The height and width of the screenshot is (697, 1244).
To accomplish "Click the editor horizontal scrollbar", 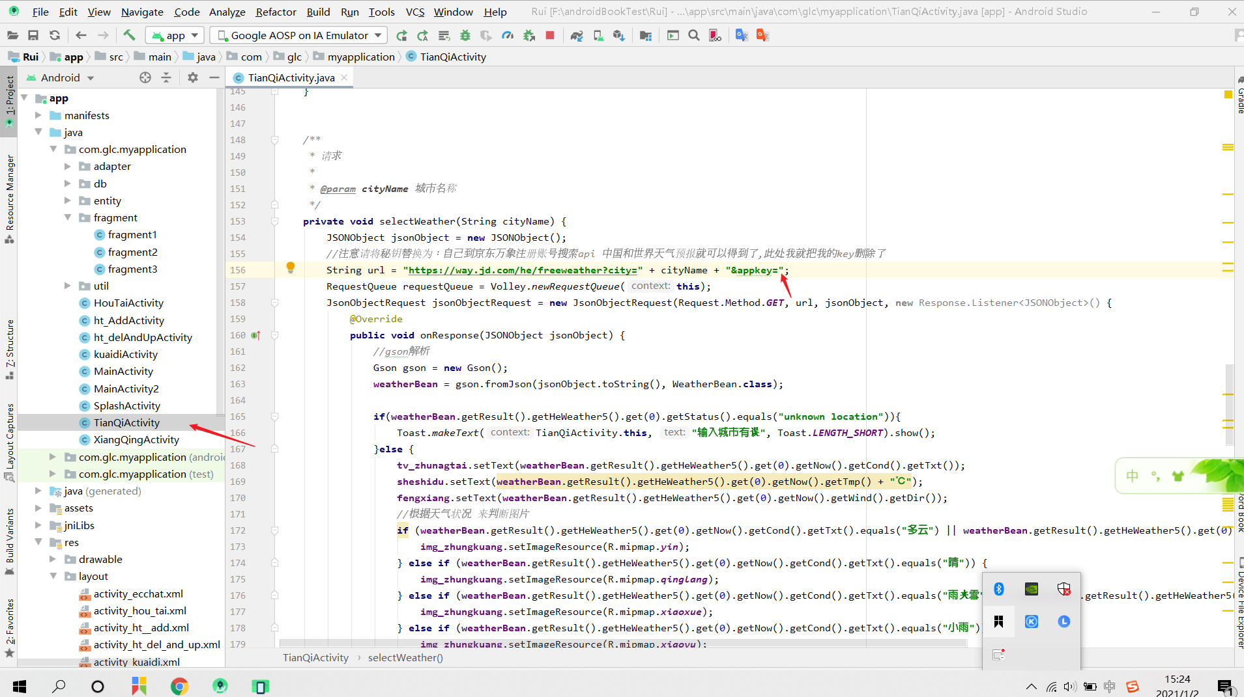I will [x=622, y=643].
